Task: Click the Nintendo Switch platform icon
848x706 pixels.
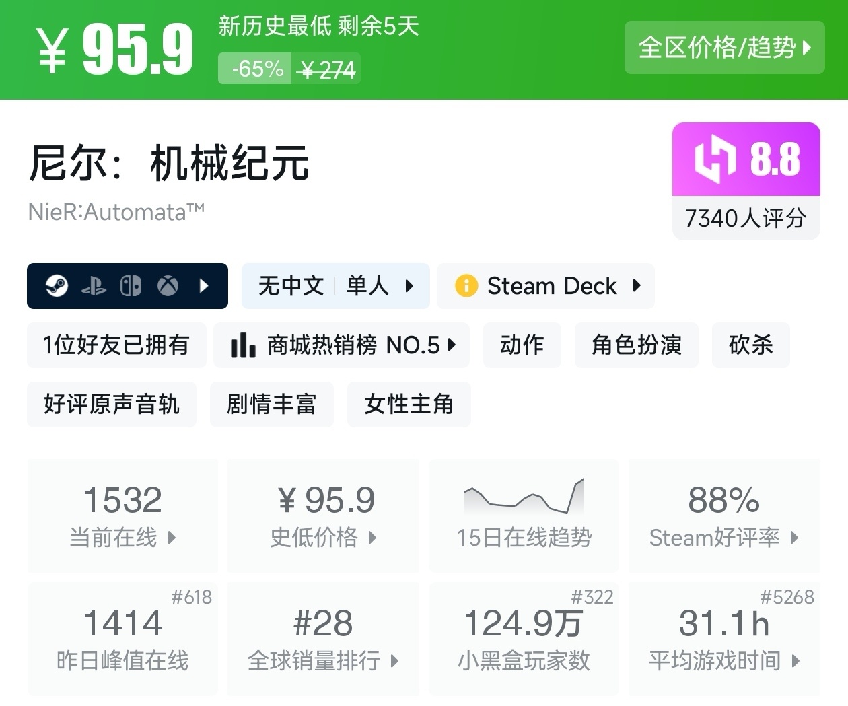Action: pyautogui.click(x=131, y=286)
